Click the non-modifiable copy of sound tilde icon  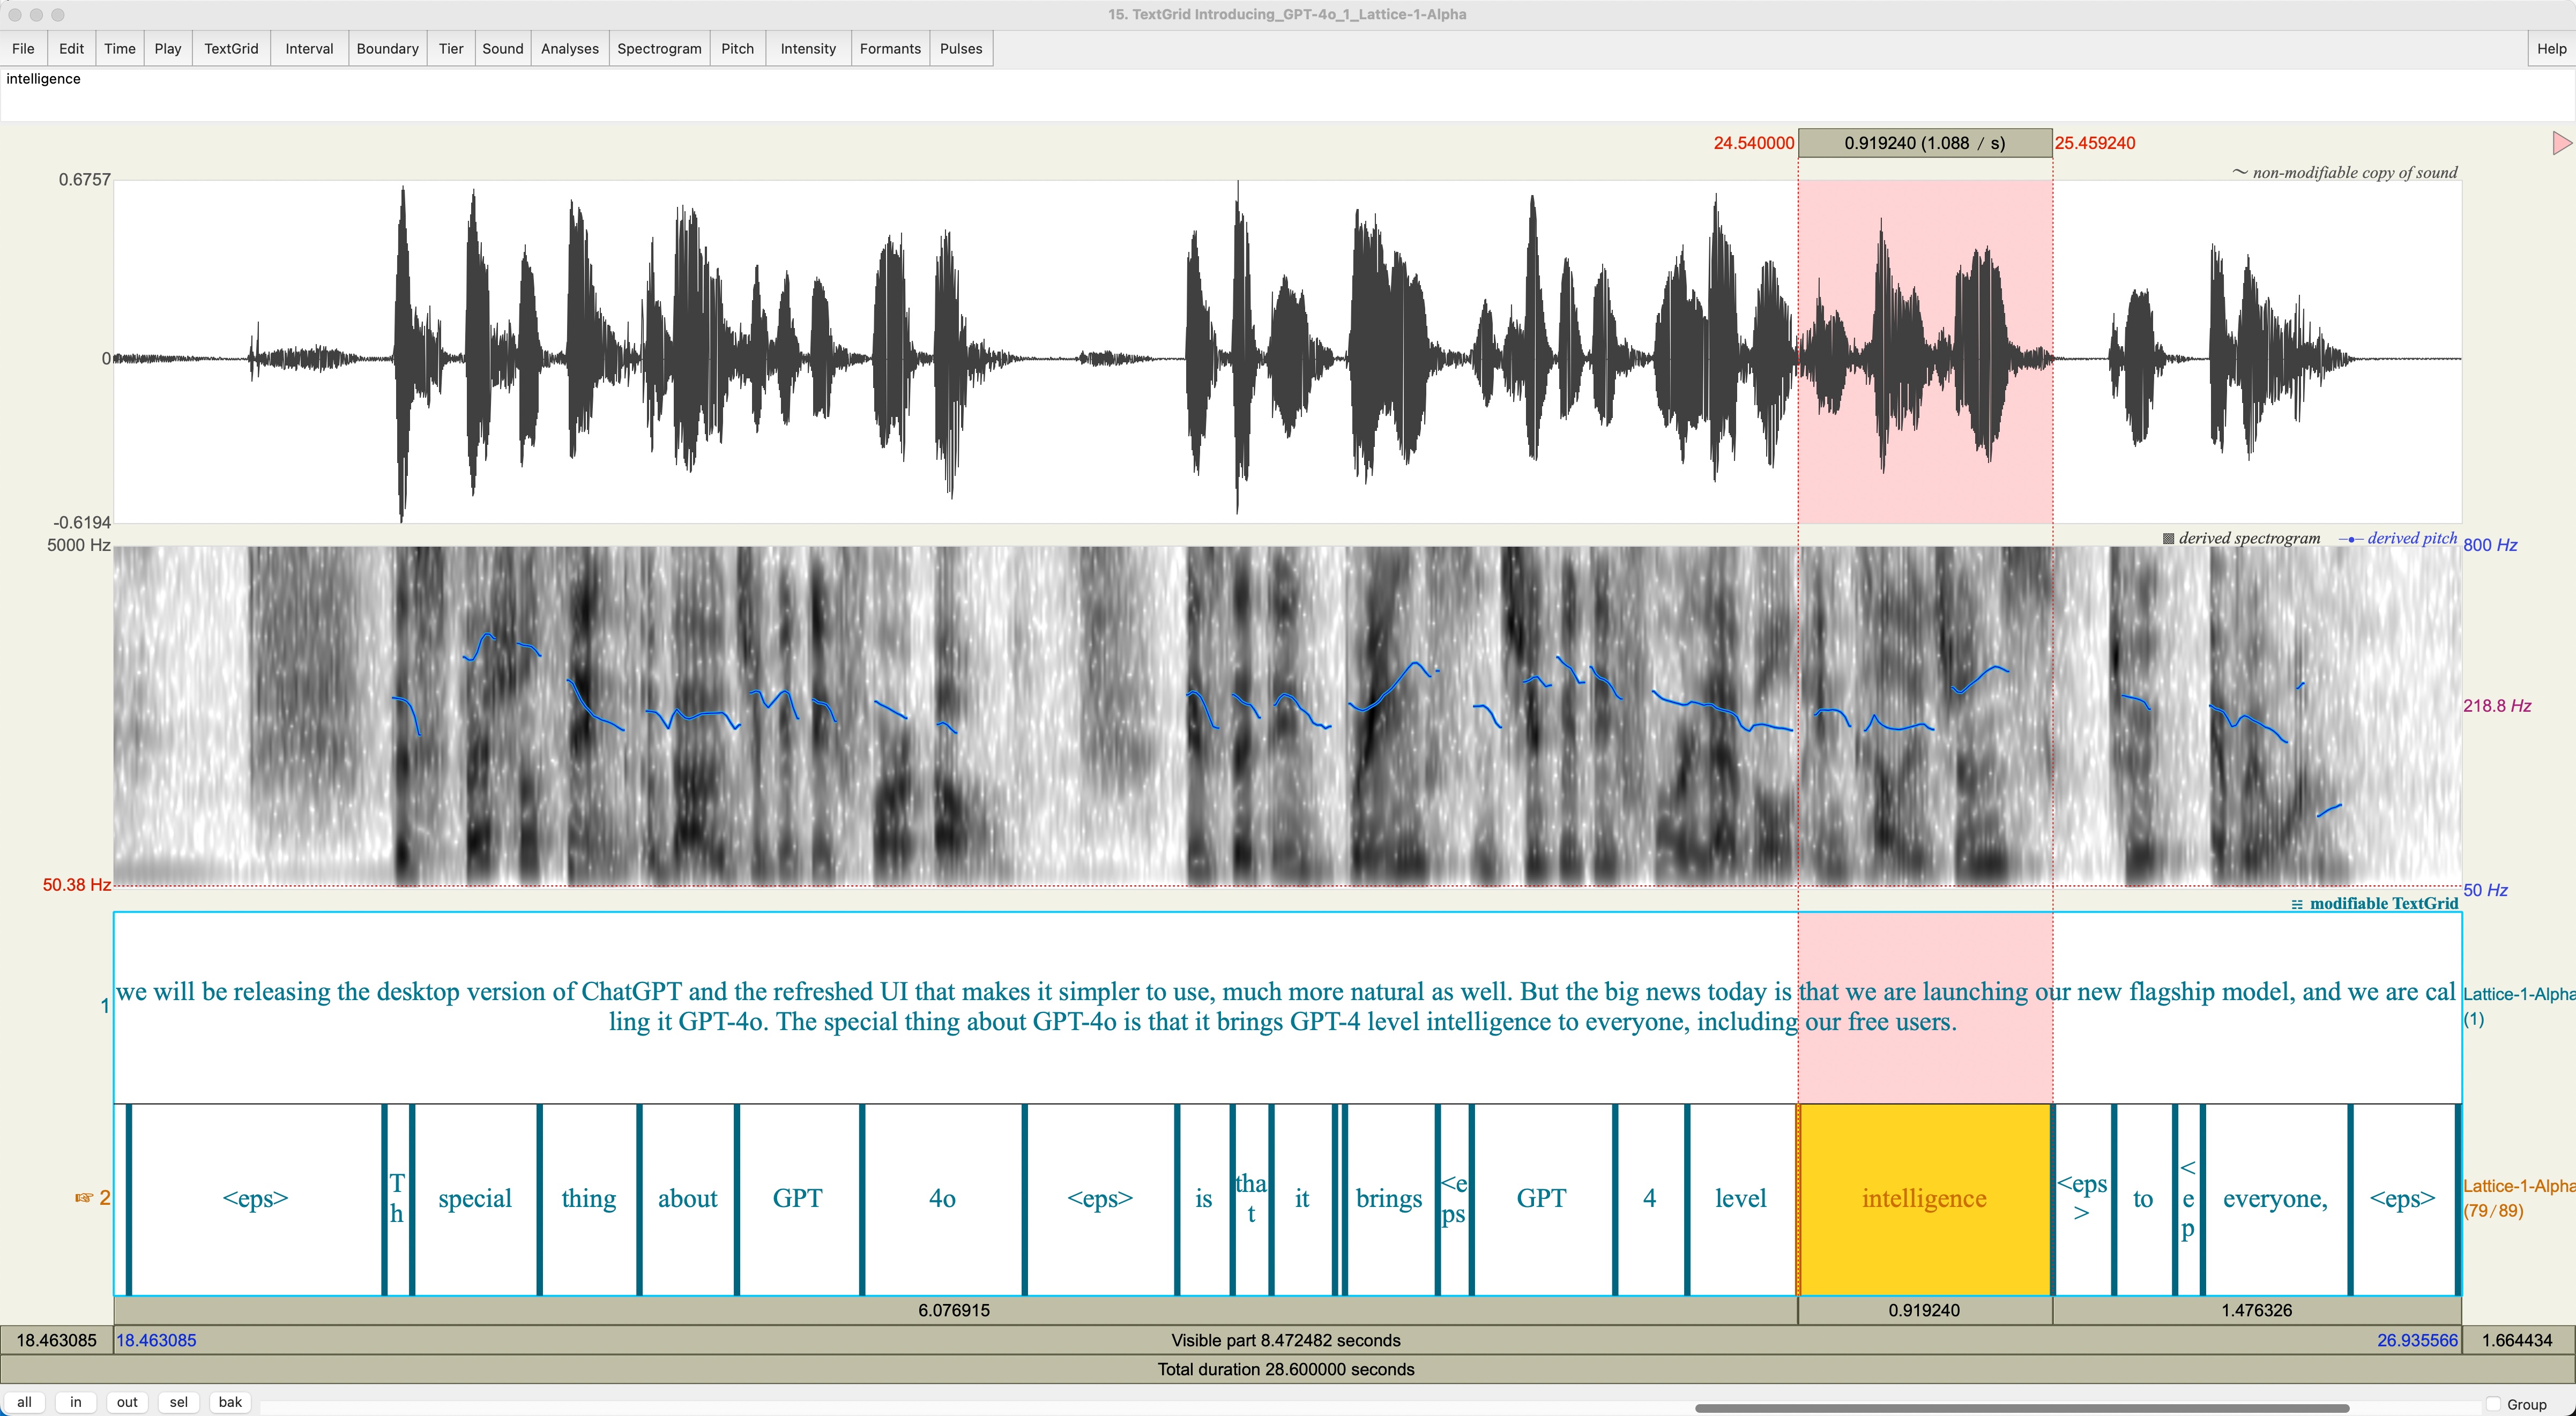pyautogui.click(x=2240, y=172)
